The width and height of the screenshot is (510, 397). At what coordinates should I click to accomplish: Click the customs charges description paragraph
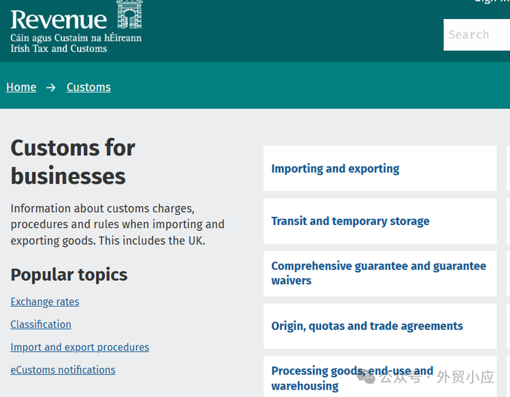117,224
